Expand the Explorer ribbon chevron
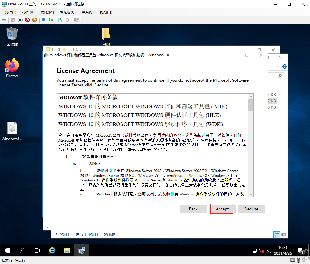This screenshot has width=310, height=264. coord(278,67)
